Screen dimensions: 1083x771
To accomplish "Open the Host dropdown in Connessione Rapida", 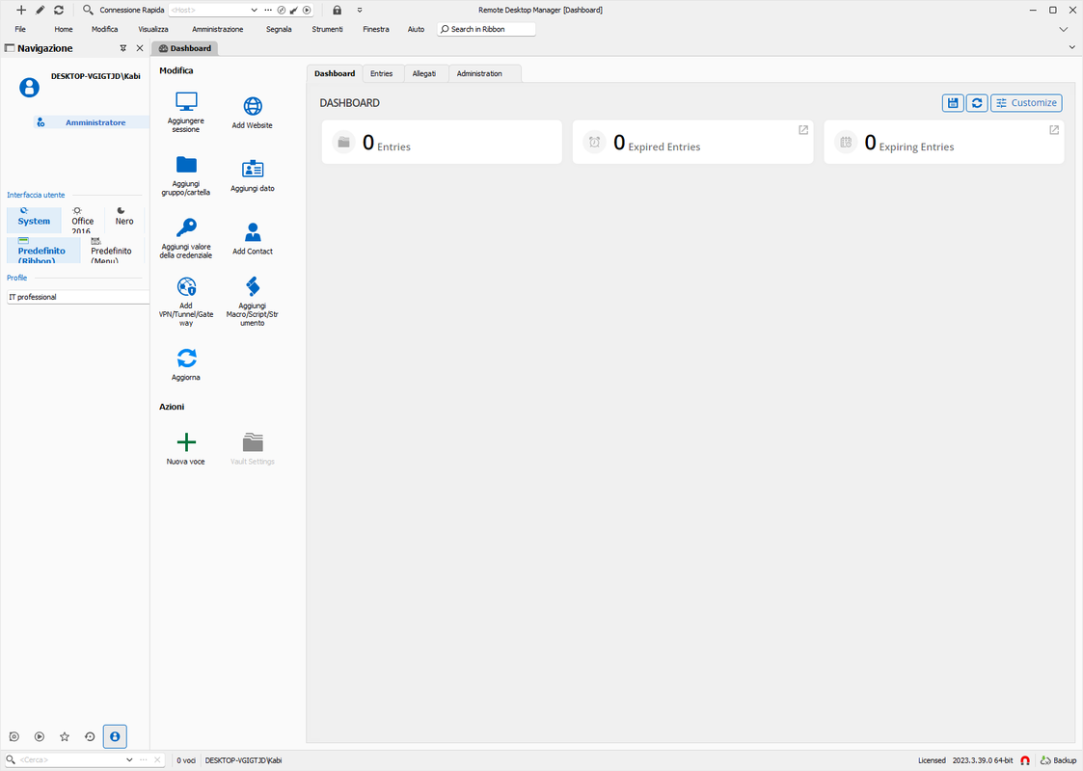I will (x=254, y=10).
